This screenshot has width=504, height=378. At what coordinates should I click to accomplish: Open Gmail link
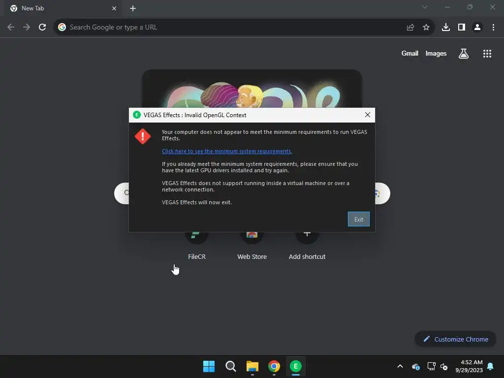(x=409, y=53)
